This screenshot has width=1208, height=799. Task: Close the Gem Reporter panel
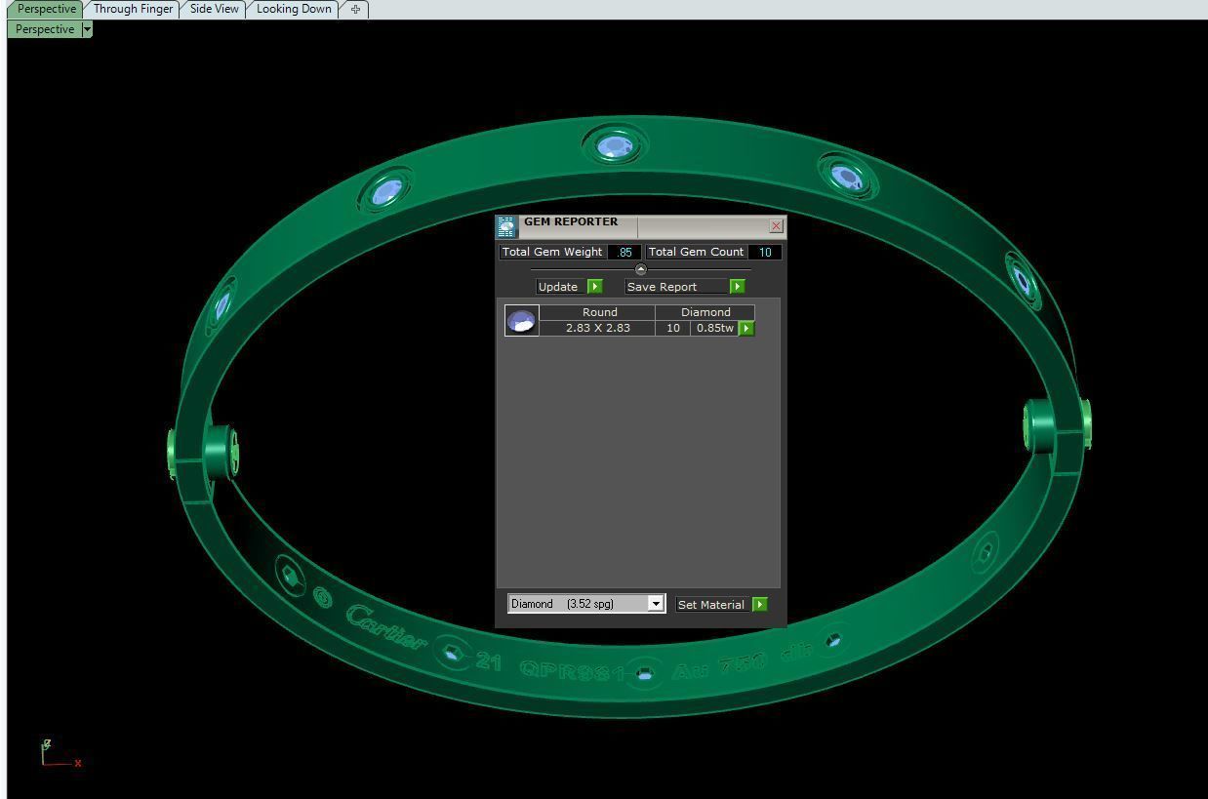click(x=777, y=226)
